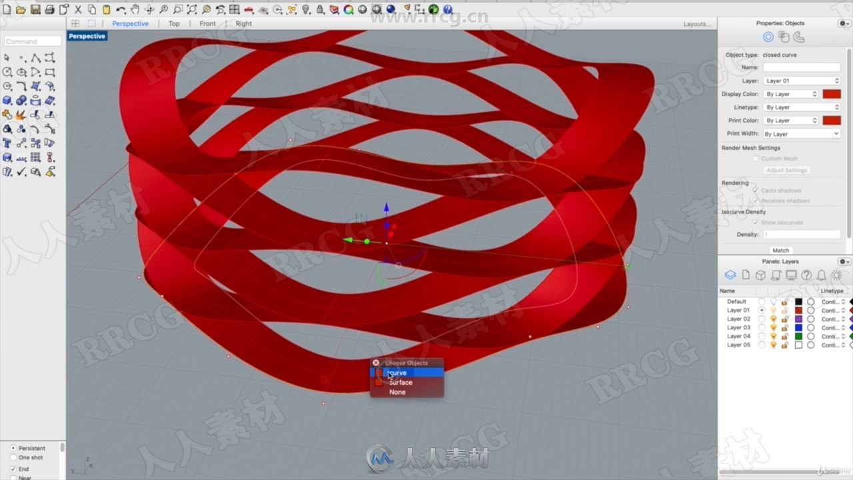This screenshot has height=480, width=853.
Task: Select the Circle tool in sidebar
Action: click(7, 72)
